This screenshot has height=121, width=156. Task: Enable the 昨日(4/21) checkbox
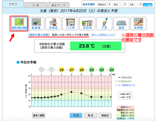[116, 81]
